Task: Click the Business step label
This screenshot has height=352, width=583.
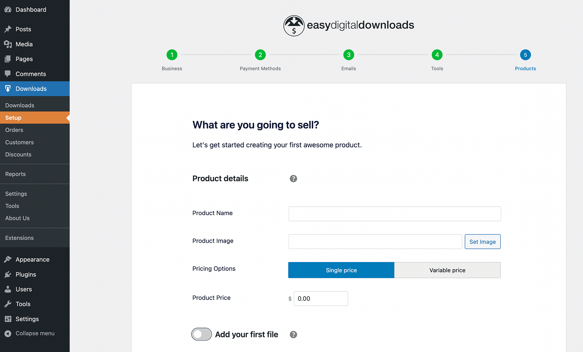Action: (x=172, y=68)
